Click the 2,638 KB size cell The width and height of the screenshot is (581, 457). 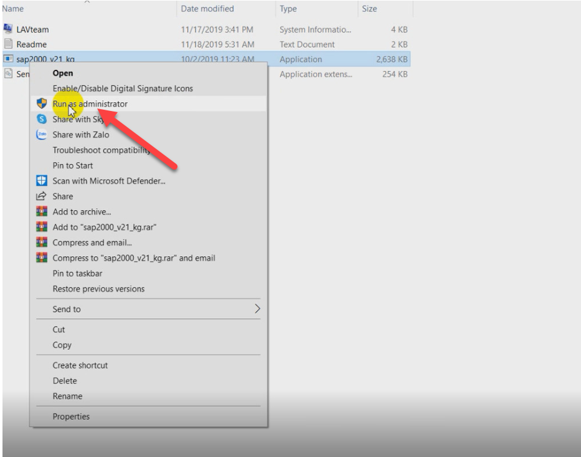pos(392,59)
